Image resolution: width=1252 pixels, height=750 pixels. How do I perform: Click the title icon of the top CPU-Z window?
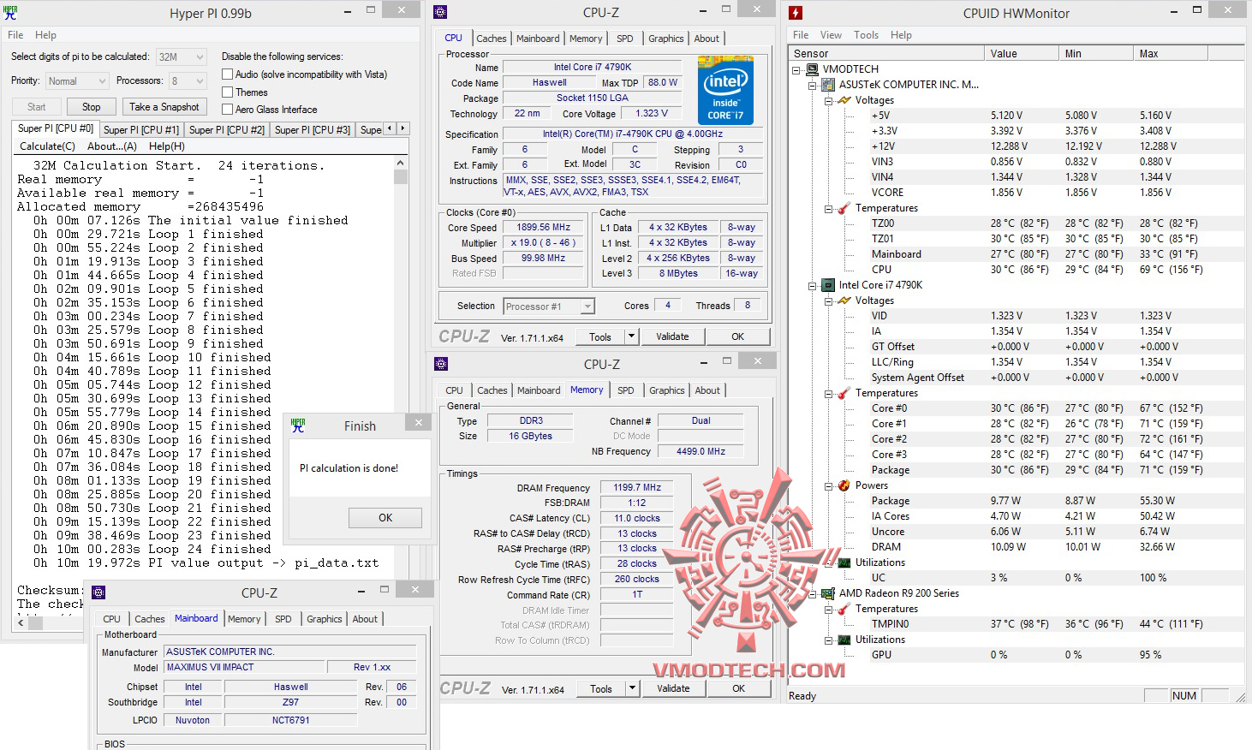440,12
